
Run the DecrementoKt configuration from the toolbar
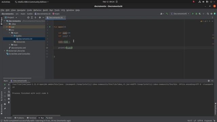pyautogui.click(x=193, y=14)
